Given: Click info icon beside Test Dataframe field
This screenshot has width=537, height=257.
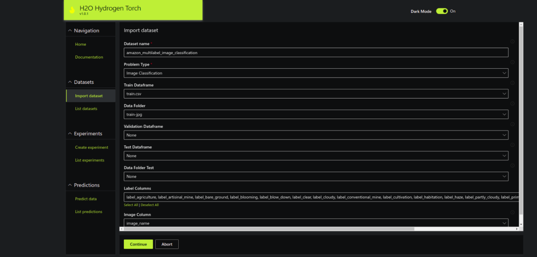Looking at the screenshot, I should [512, 145].
